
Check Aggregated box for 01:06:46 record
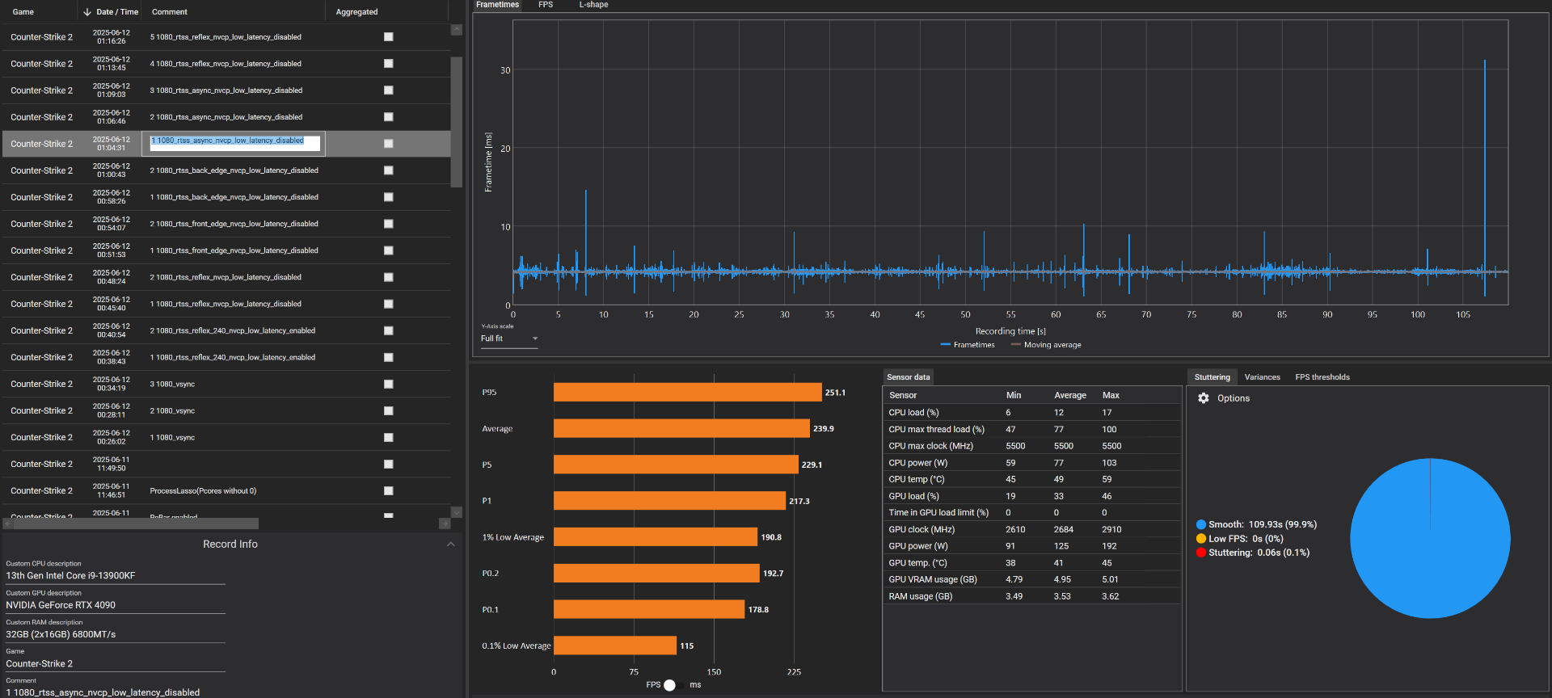tap(389, 117)
